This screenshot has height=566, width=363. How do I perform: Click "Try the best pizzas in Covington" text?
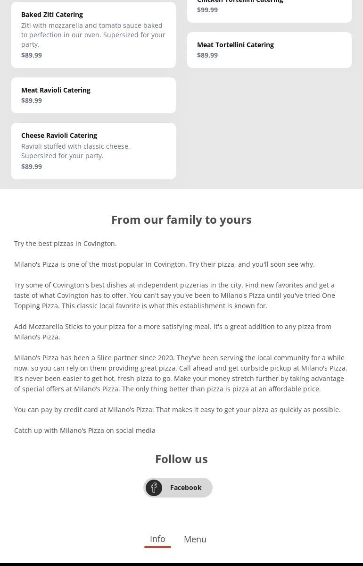pos(66,244)
